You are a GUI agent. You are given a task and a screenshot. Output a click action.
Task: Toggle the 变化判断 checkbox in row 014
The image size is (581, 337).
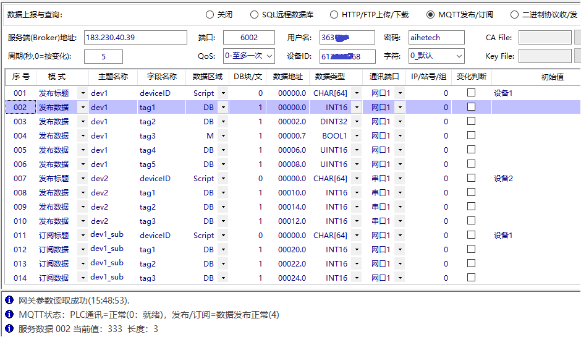[x=471, y=278]
